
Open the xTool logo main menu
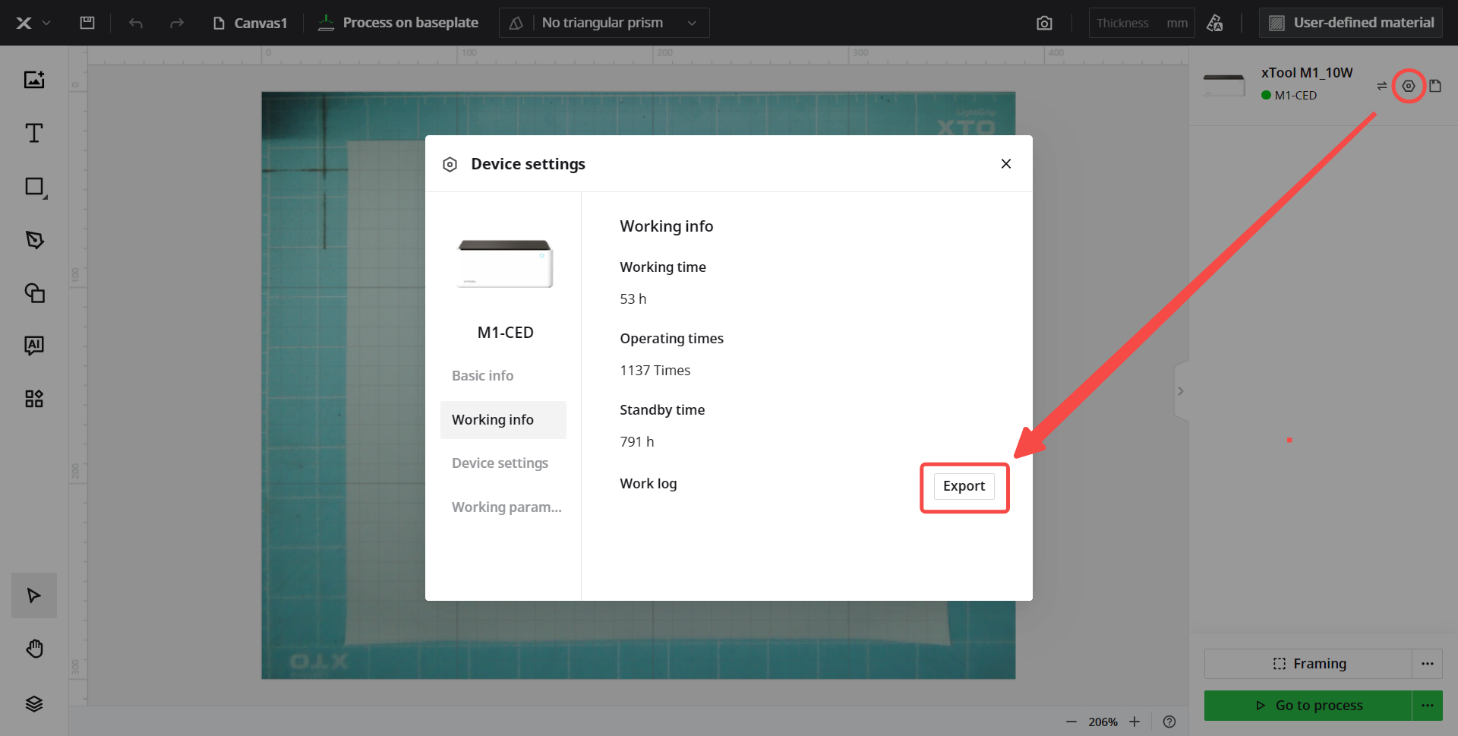tap(33, 23)
